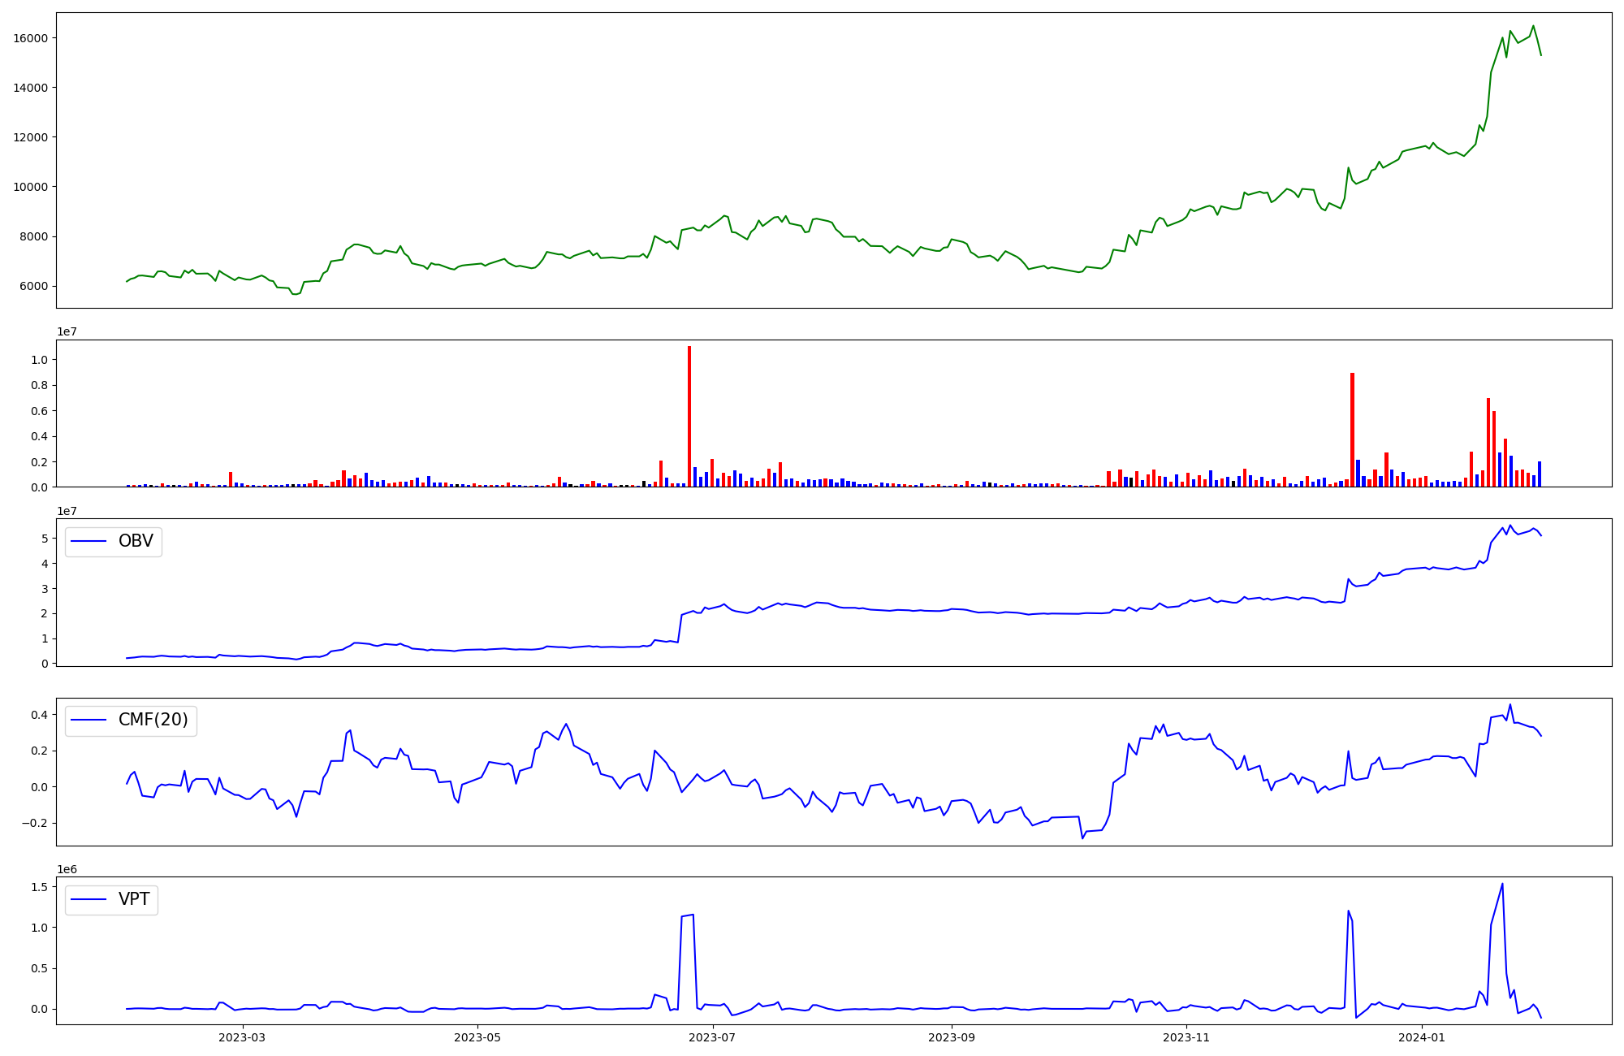The width and height of the screenshot is (1624, 1056).
Task: Click the CMF(20) legend label
Action: point(153,720)
